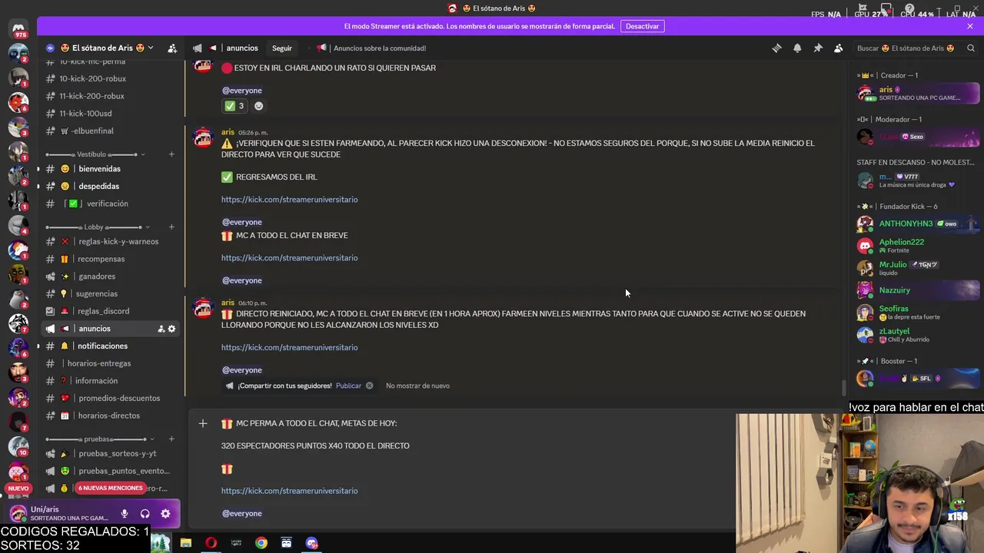
Task: Open pruebas_sorteos-y-yt channel
Action: (x=110, y=454)
